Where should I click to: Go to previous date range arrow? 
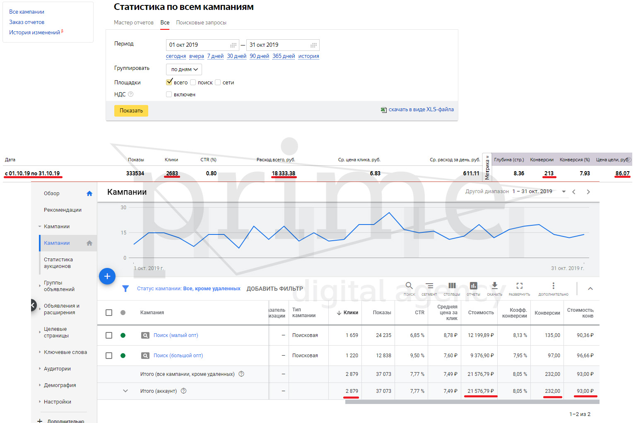point(574,192)
